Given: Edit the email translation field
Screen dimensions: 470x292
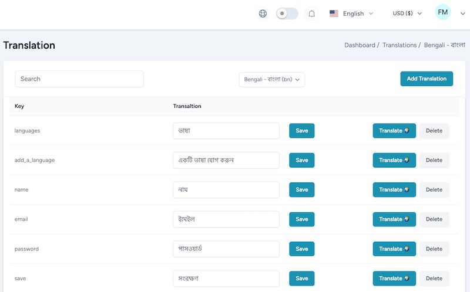Looking at the screenshot, I should (226, 219).
